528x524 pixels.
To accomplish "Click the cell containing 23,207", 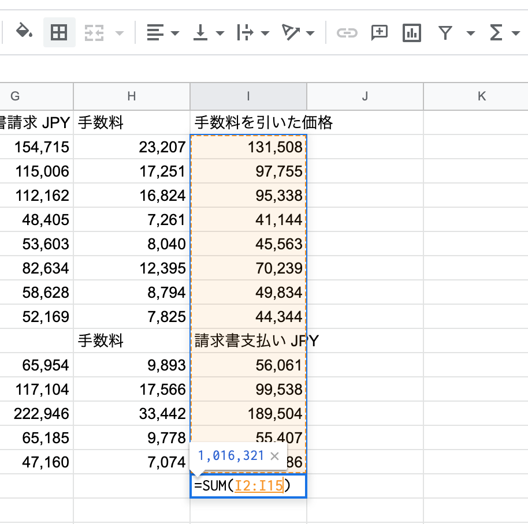I will [x=132, y=147].
